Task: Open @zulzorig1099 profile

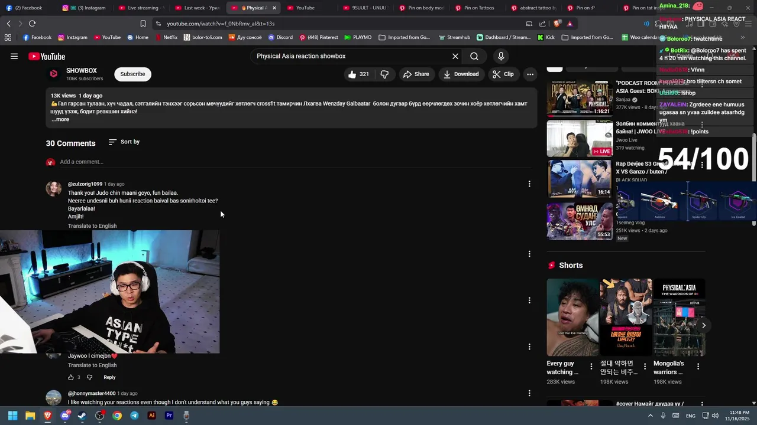Action: [85, 184]
